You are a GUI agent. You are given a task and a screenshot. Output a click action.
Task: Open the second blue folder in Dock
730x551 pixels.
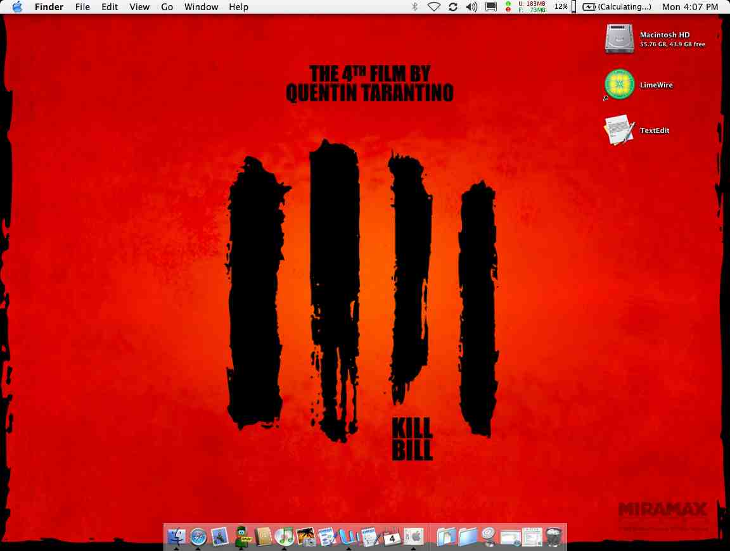(468, 536)
